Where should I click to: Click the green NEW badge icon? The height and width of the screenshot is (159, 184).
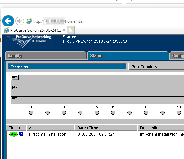pyautogui.click(x=13, y=134)
